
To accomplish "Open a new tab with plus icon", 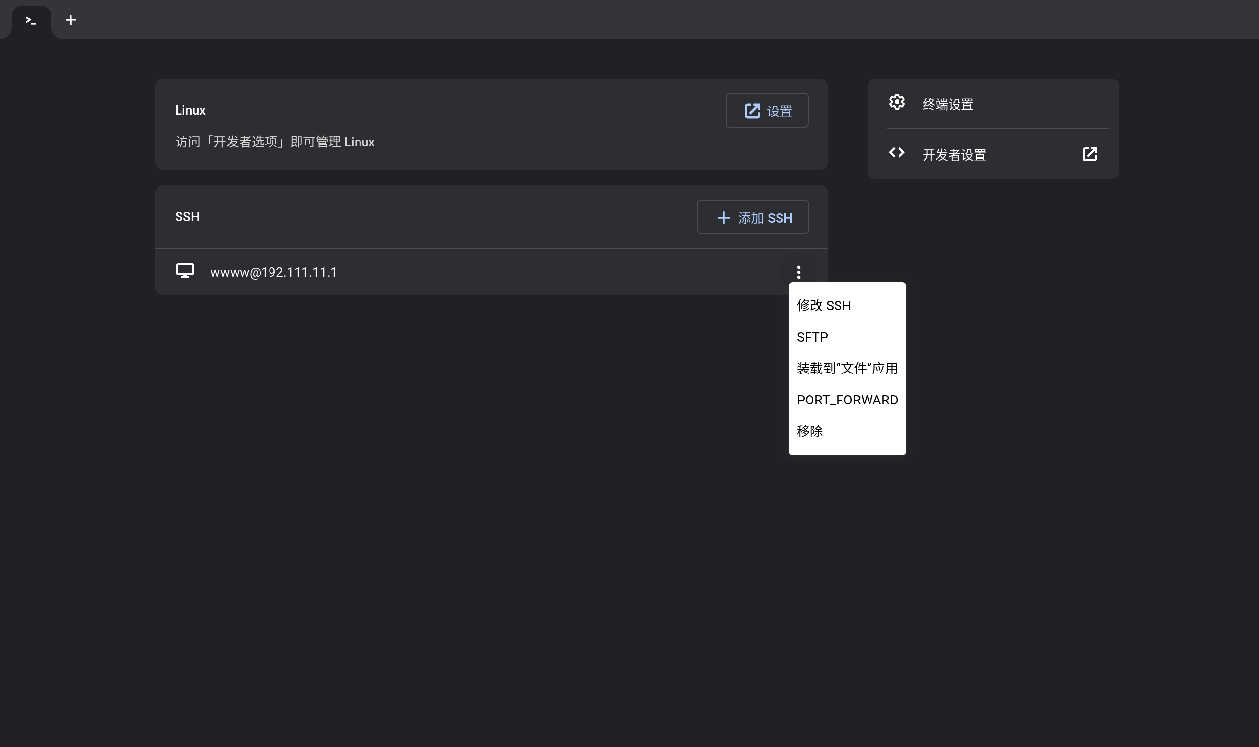I will coord(70,20).
